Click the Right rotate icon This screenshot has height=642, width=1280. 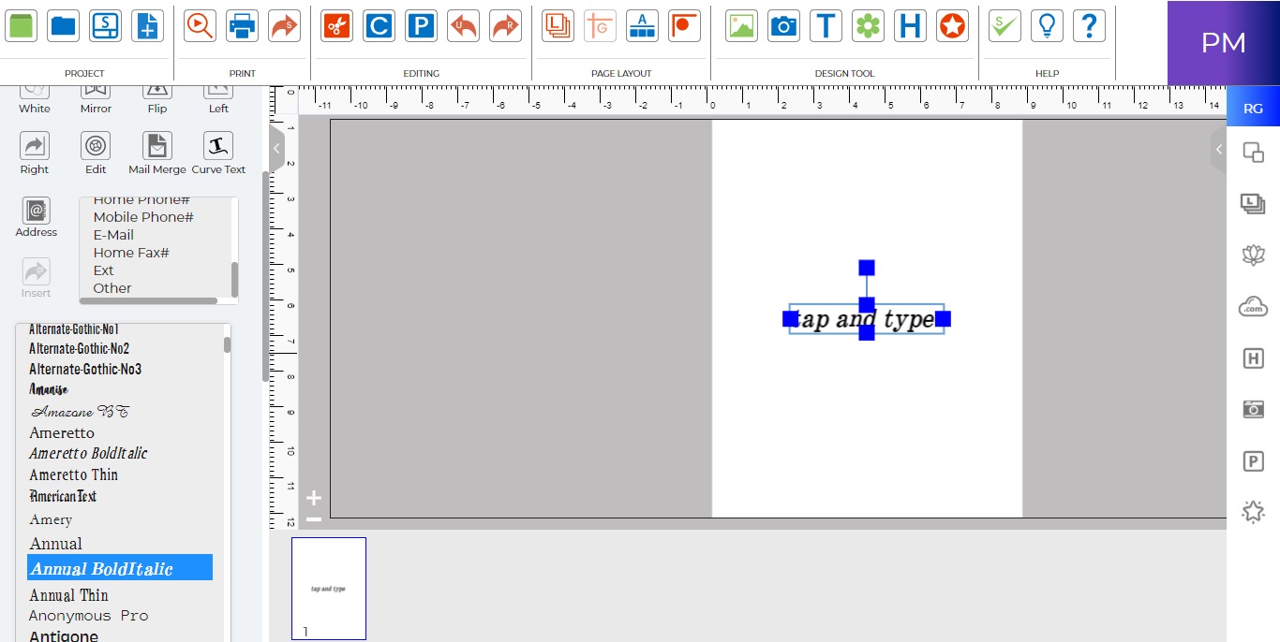[x=35, y=146]
